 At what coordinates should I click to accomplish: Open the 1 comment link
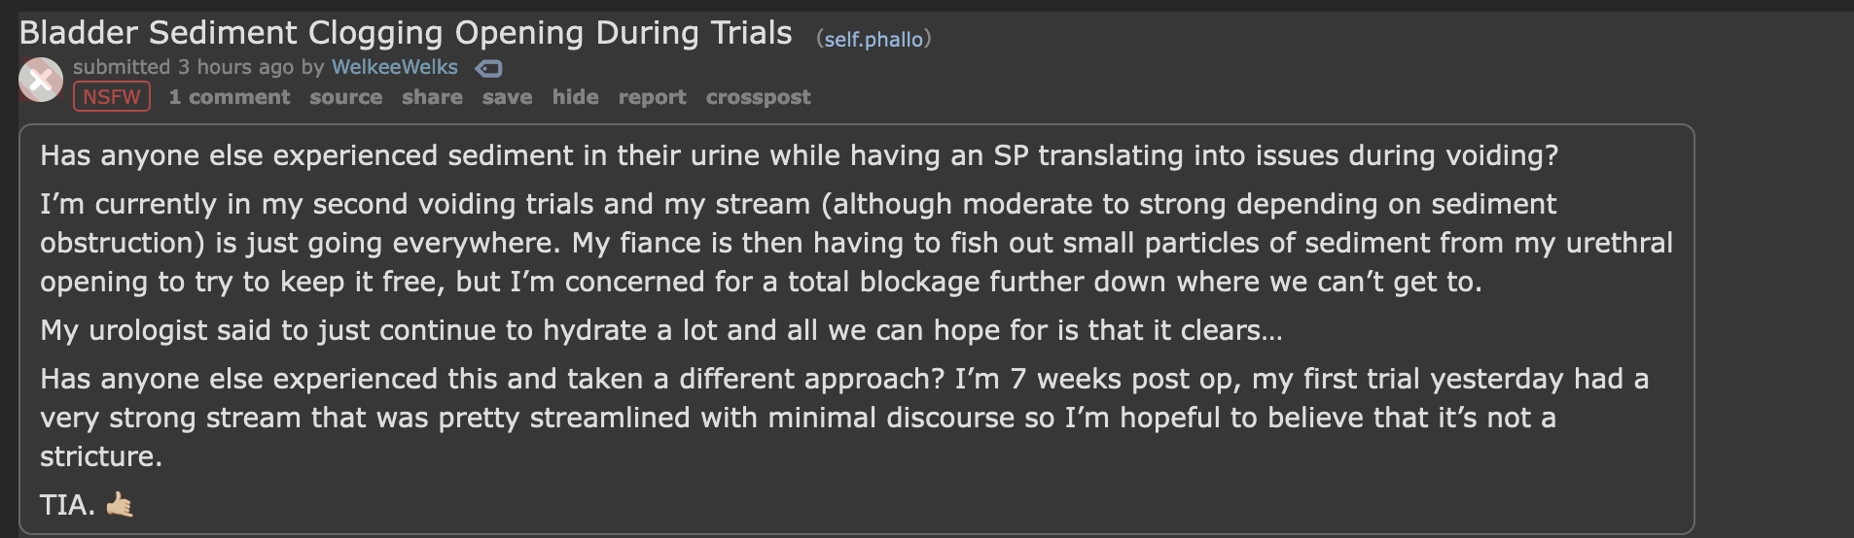(x=230, y=97)
